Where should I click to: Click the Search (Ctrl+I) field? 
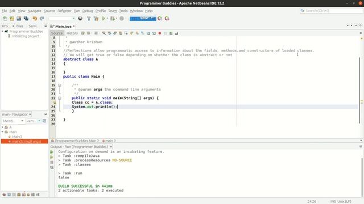[x=331, y=11]
